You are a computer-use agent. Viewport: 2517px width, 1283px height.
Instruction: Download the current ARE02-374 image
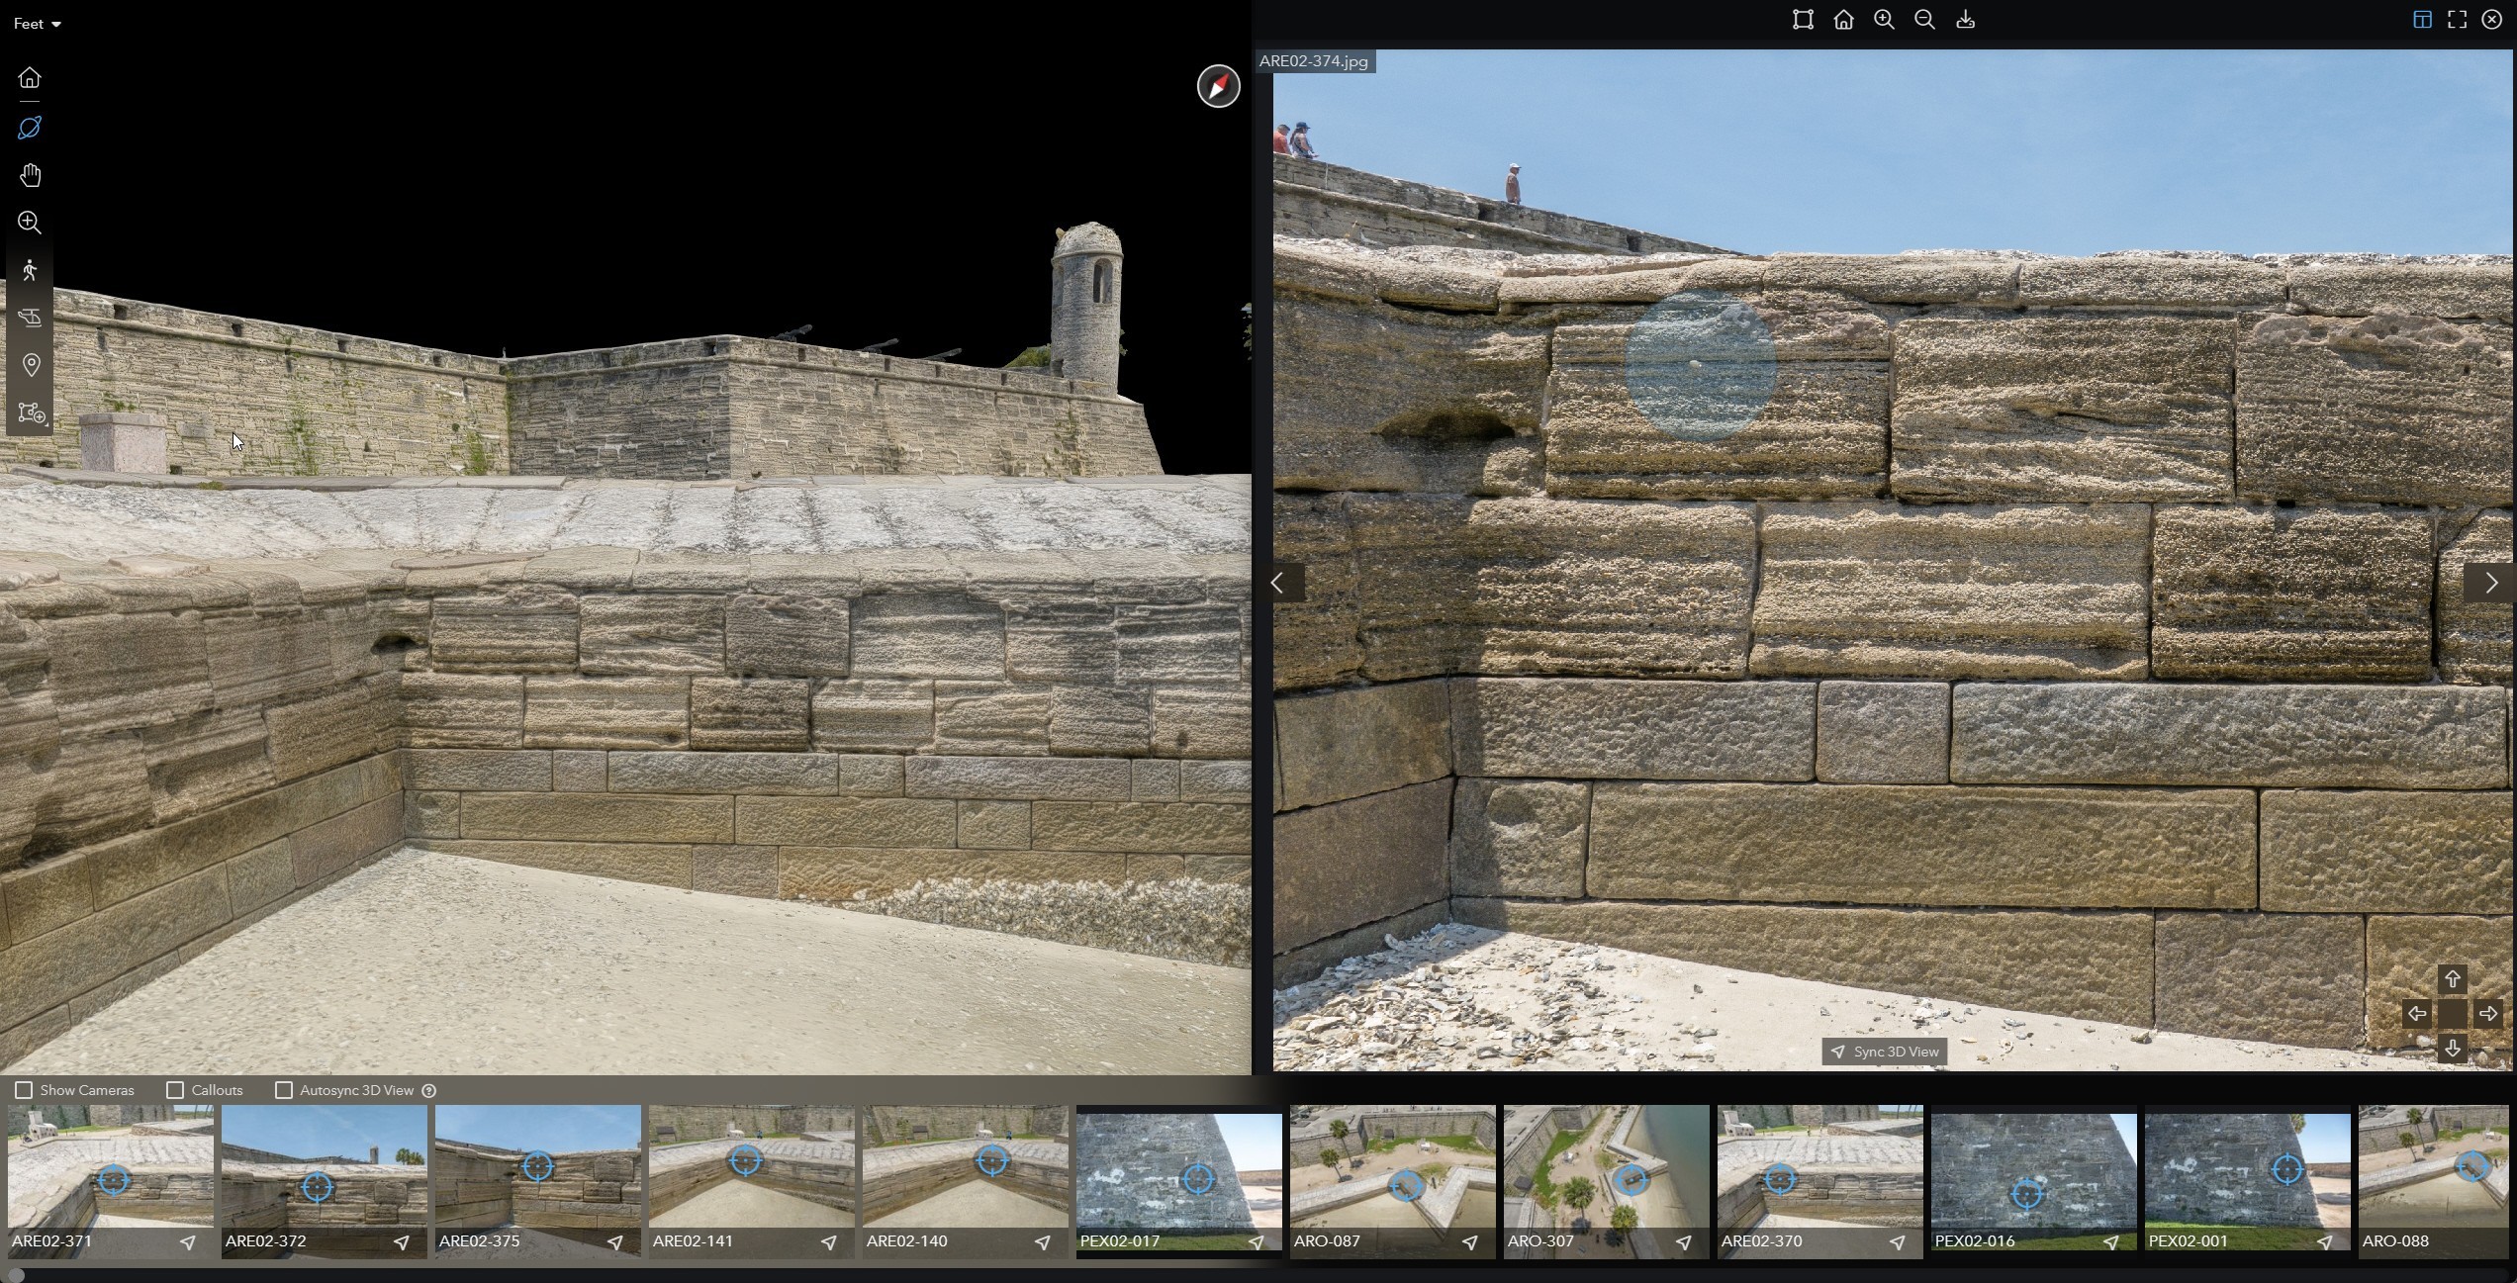pos(1965,20)
